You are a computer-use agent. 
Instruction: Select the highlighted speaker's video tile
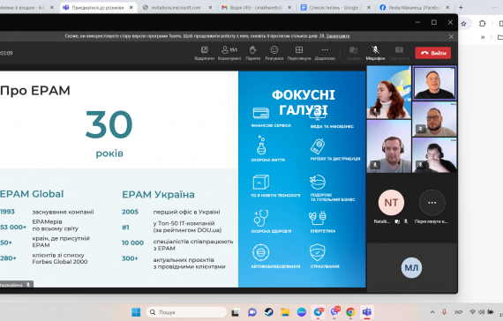tap(434, 83)
